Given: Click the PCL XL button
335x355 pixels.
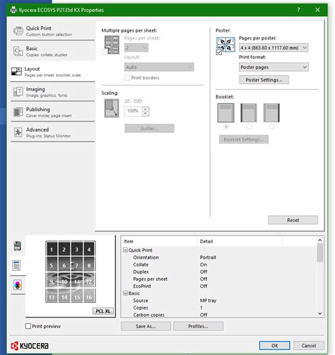Looking at the screenshot, I should tap(103, 311).
